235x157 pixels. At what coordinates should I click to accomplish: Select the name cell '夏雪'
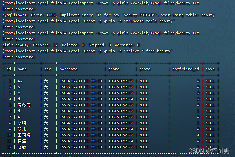tap(22, 141)
